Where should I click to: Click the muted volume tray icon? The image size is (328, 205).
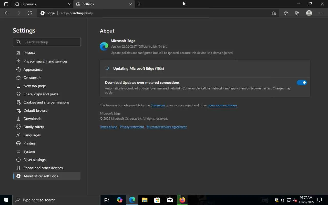point(295,200)
